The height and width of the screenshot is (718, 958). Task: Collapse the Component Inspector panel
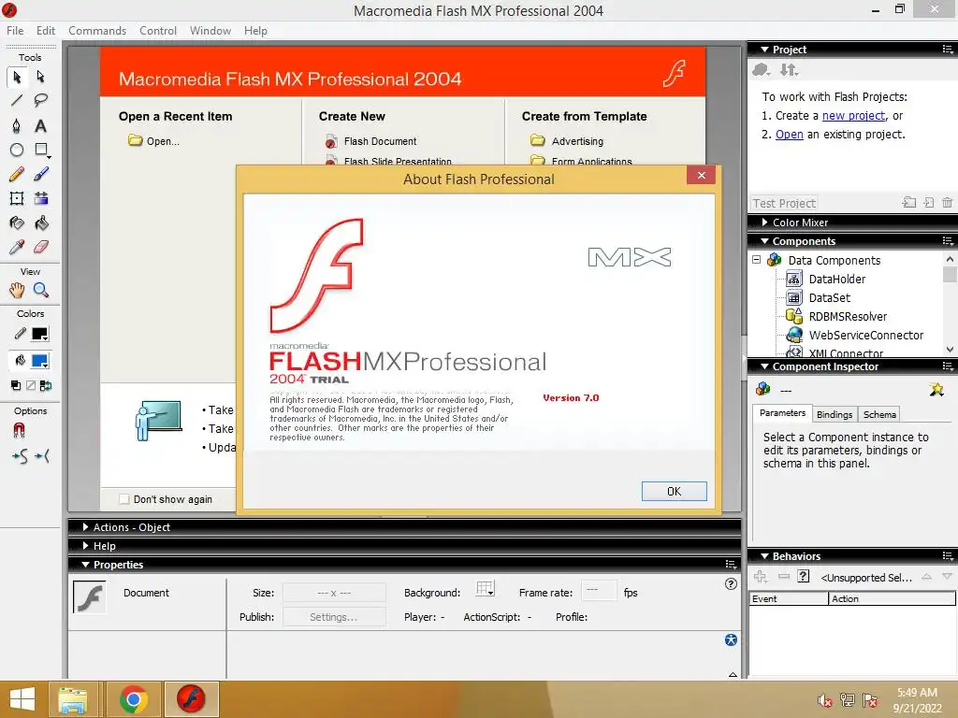click(x=764, y=366)
